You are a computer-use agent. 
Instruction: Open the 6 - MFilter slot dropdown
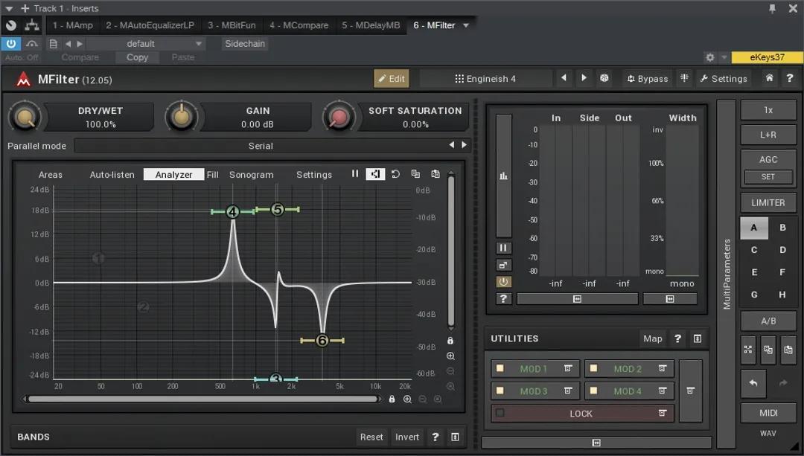pos(465,25)
